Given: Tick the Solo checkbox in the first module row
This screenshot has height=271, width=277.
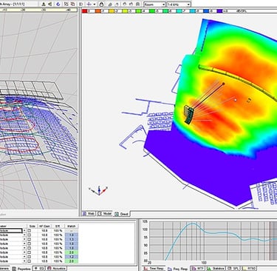Looking at the screenshot, I should point(30,230).
